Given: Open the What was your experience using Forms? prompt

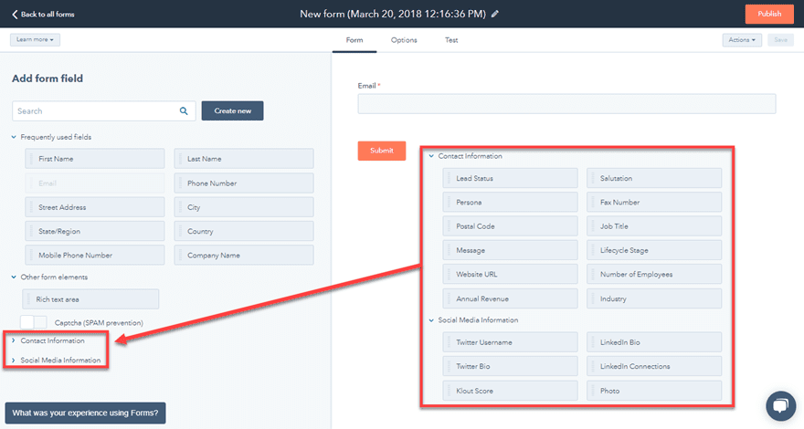Looking at the screenshot, I should click(85, 413).
